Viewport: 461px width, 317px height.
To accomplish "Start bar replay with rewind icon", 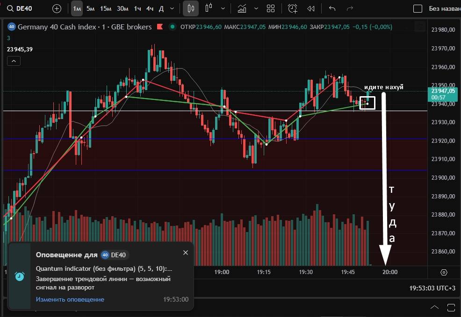I will coord(311,8).
